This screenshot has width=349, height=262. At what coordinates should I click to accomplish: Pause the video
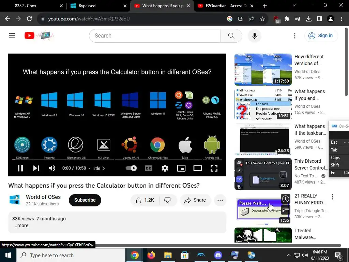(20, 168)
